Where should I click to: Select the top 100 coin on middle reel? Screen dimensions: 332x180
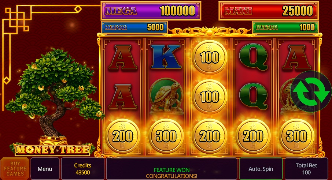[x=209, y=57]
